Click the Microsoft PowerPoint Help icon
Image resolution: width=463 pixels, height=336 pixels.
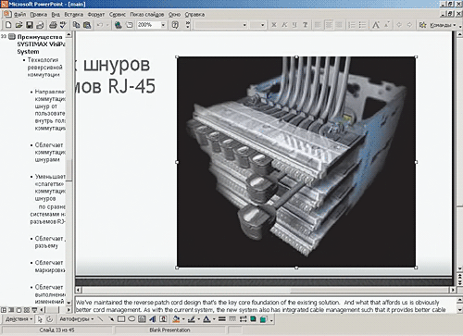175,25
